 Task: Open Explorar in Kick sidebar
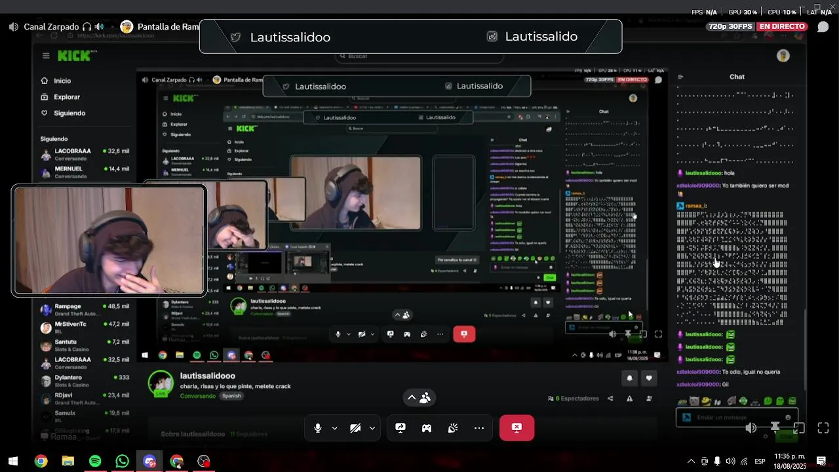[x=67, y=97]
